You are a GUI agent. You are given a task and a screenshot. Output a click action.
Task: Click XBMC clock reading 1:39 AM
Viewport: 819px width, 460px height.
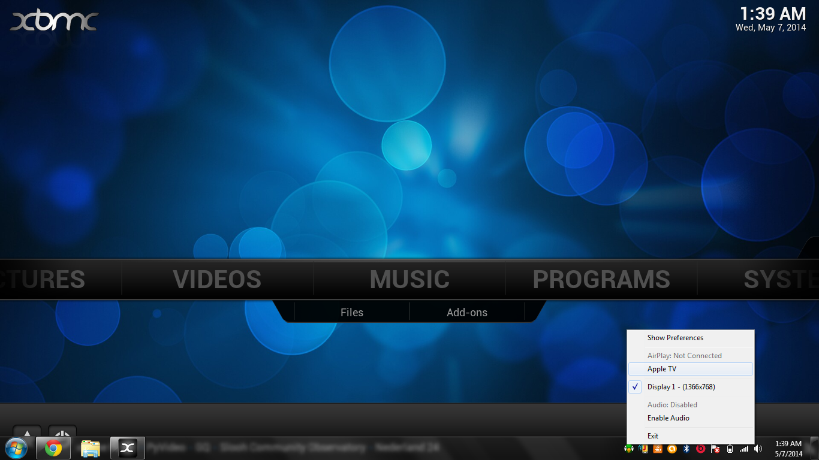click(773, 13)
